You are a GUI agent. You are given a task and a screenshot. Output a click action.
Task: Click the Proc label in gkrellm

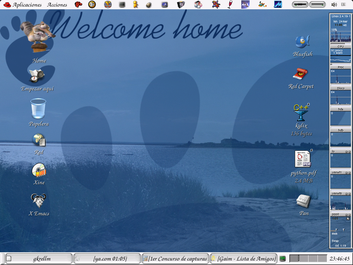[x=340, y=67]
